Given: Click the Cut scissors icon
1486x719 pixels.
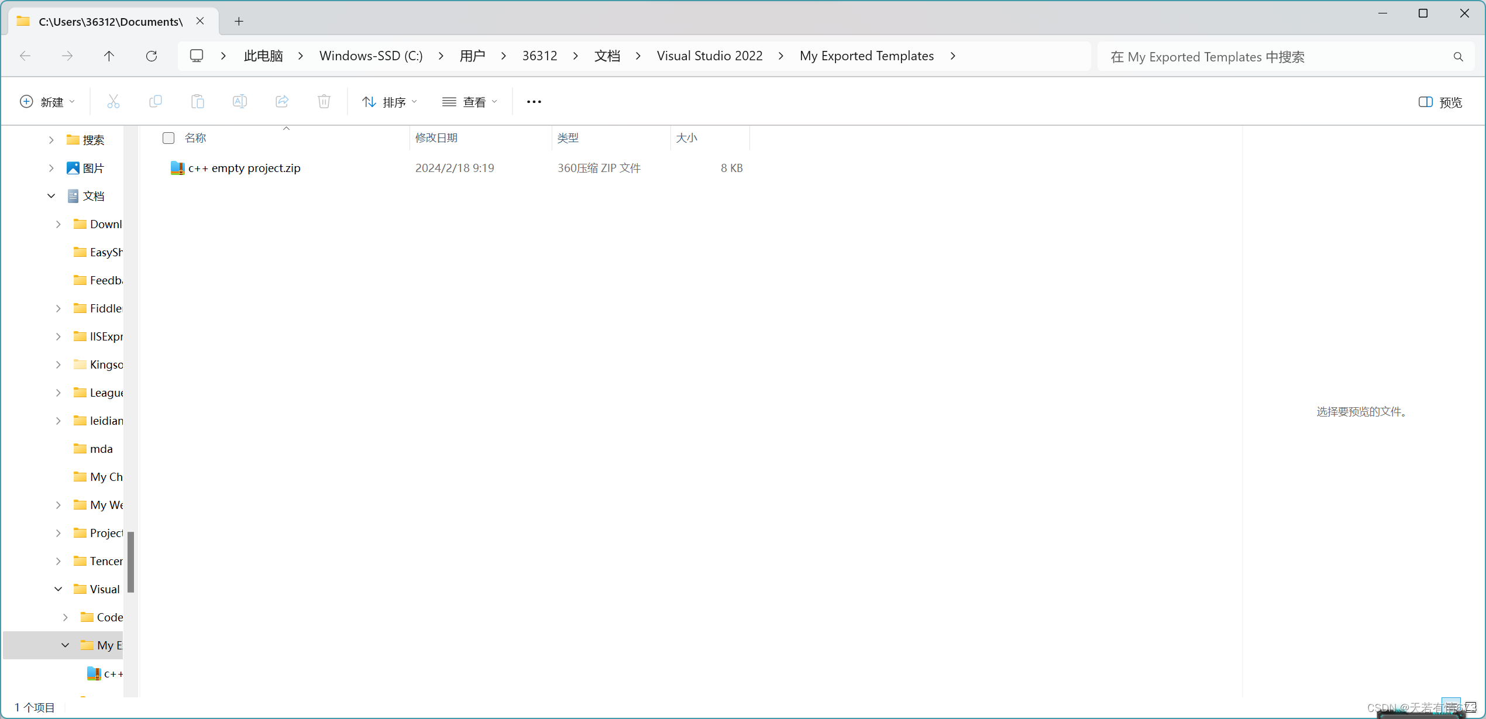Looking at the screenshot, I should pyautogui.click(x=113, y=102).
